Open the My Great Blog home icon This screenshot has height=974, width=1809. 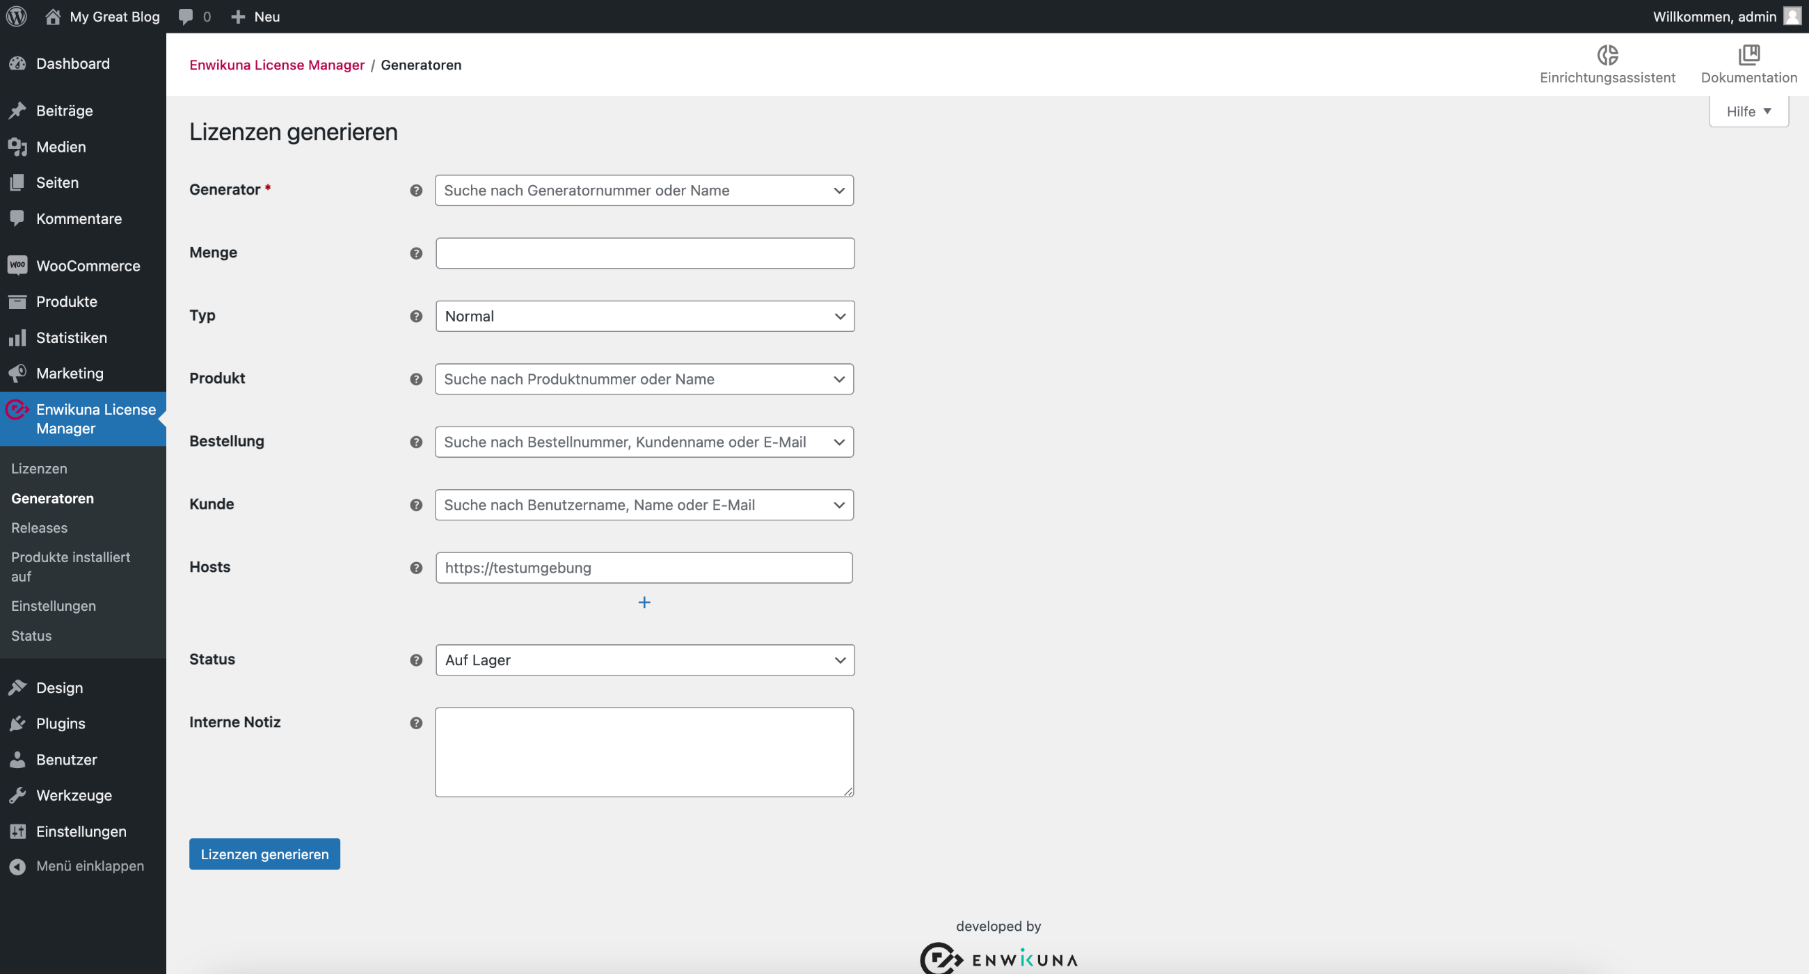click(53, 16)
